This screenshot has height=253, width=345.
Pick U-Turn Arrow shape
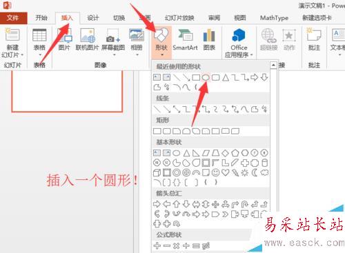[x=245, y=204]
